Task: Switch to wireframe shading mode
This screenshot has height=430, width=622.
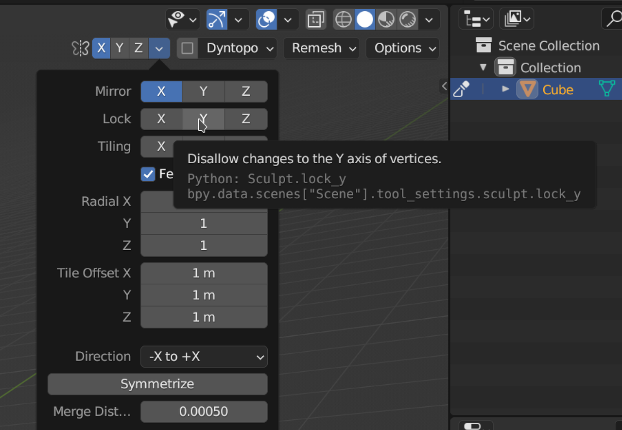Action: coord(344,19)
